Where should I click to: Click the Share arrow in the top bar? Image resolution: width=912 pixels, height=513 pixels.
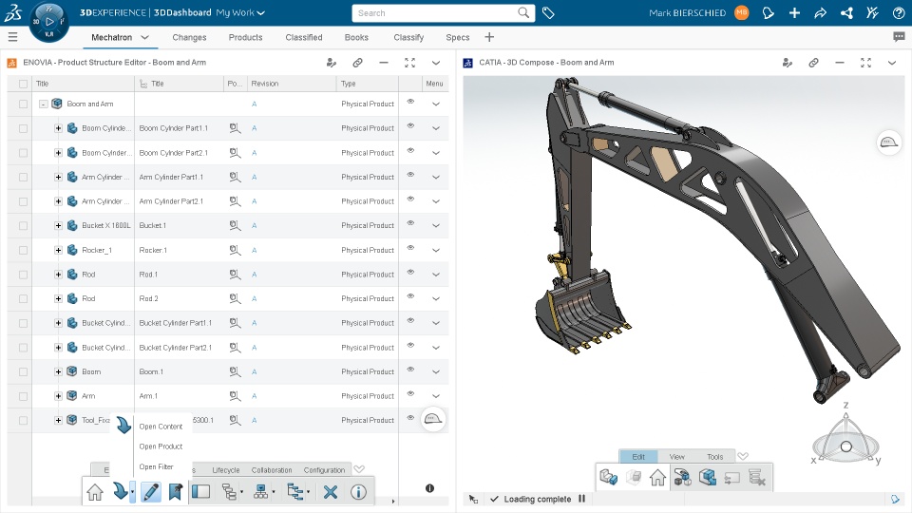(x=820, y=12)
